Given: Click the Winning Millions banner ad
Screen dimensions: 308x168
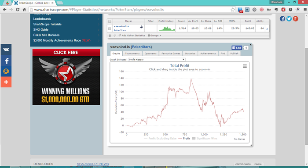Looking at the screenshot, I should pos(66,77).
